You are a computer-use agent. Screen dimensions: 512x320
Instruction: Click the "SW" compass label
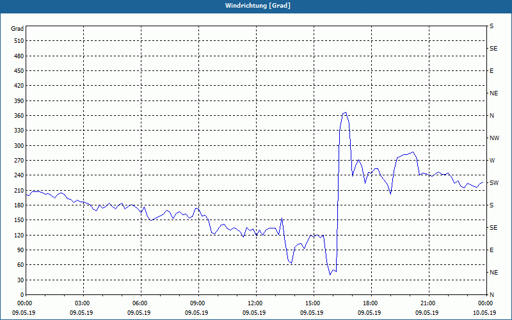(494, 183)
